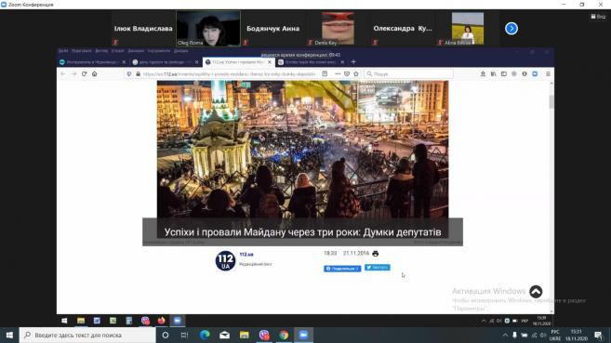Open the 112.ua author link
The image size is (611, 343).
pyautogui.click(x=246, y=255)
